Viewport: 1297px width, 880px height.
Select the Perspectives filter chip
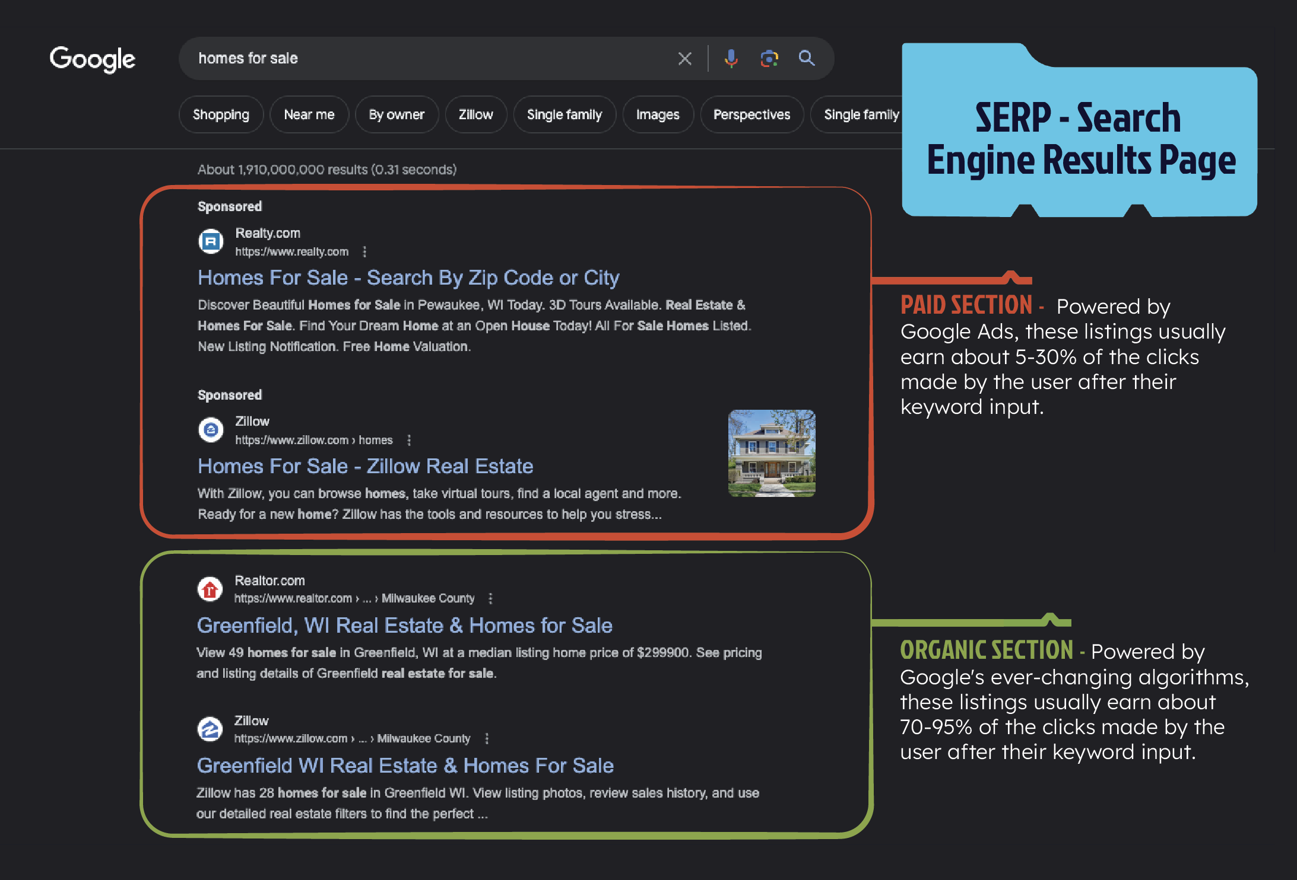click(x=751, y=114)
